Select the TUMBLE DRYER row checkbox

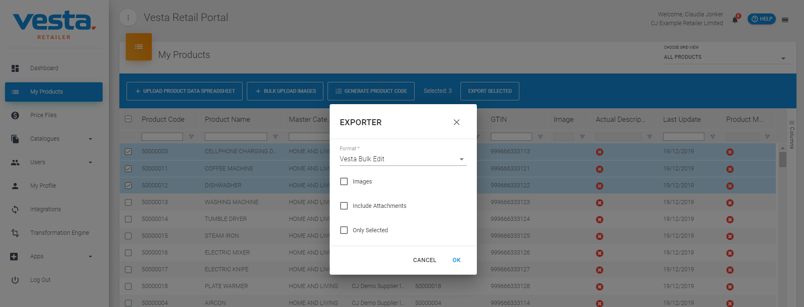128,219
